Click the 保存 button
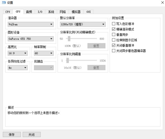Image resolution: width=165 pixels, height=139 pixels. coord(12,135)
